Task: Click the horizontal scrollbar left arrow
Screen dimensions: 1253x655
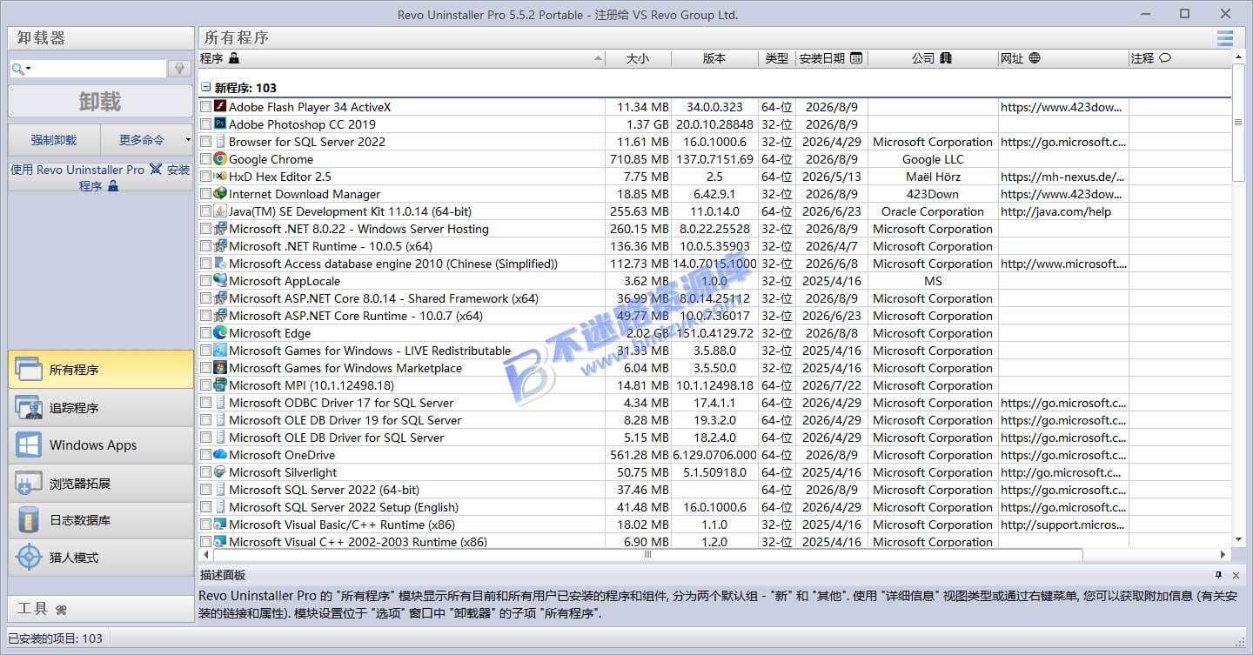Action: click(205, 554)
